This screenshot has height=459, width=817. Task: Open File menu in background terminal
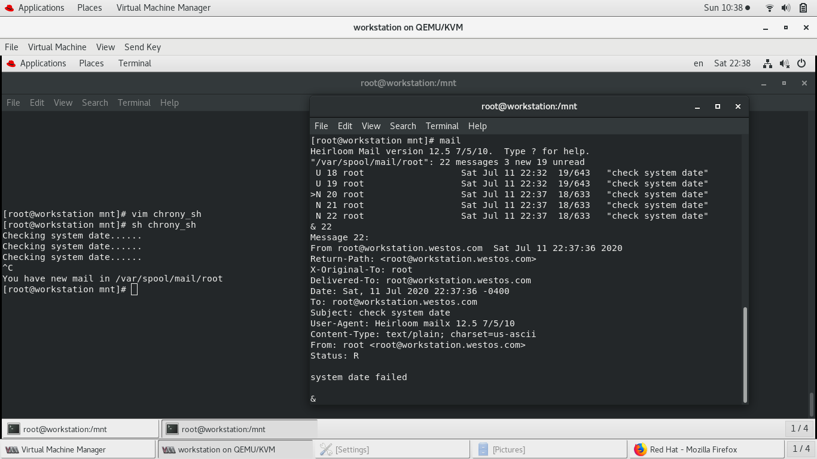point(13,103)
